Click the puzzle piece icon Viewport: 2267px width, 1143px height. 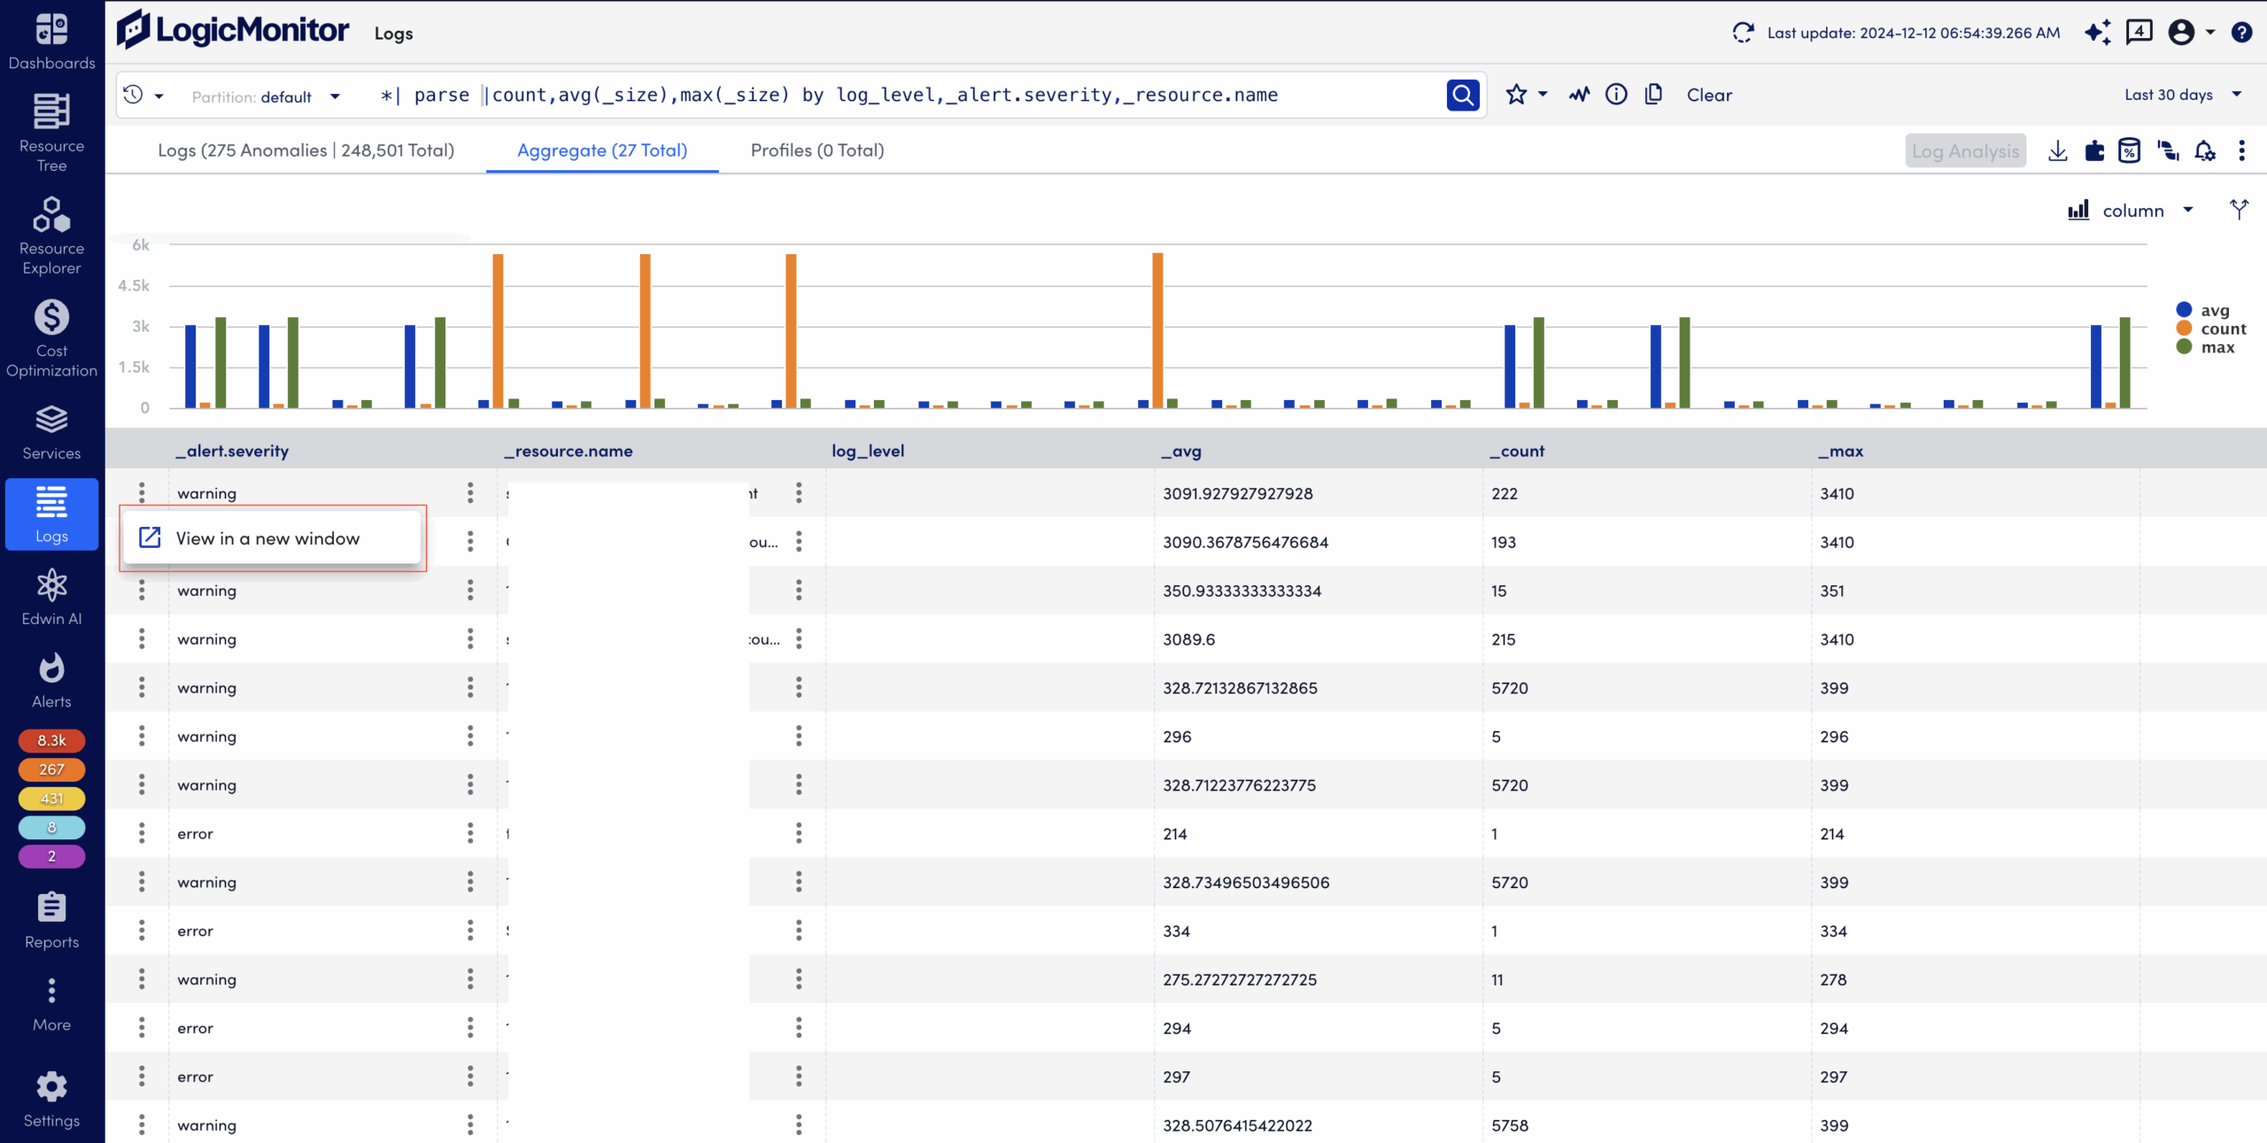(2094, 151)
